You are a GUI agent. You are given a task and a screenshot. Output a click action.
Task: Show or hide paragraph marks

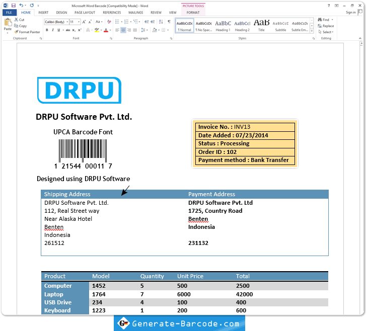[169, 22]
